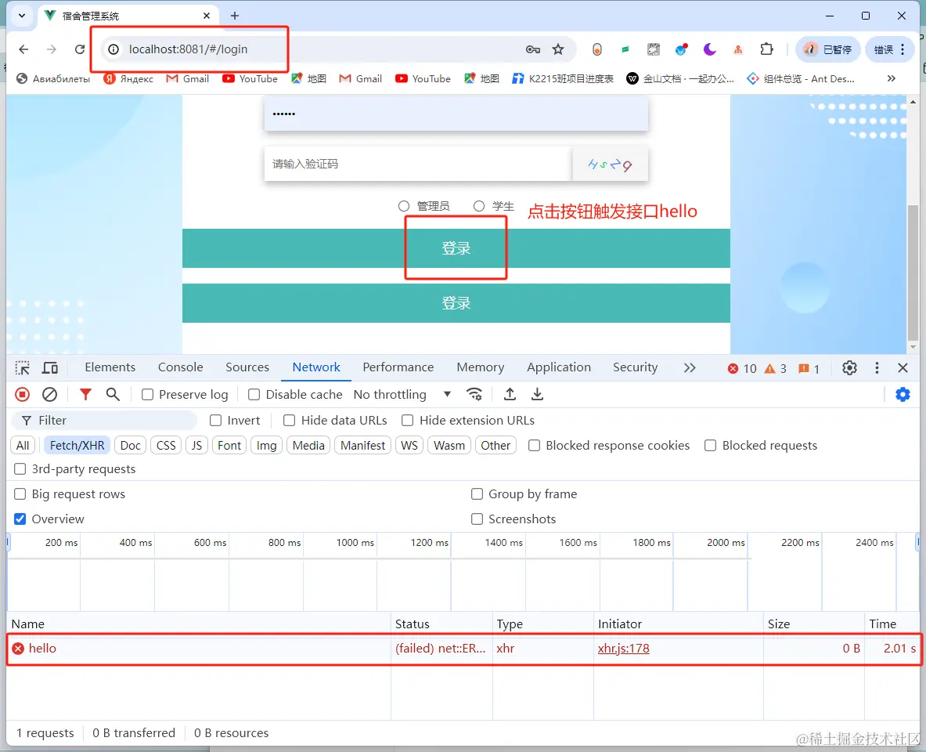The image size is (926, 752).
Task: Toggle the red network filter funnel
Action: tap(85, 394)
